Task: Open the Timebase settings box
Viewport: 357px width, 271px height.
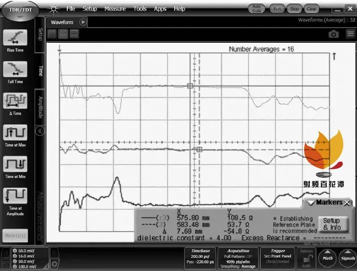Action: click(200, 258)
